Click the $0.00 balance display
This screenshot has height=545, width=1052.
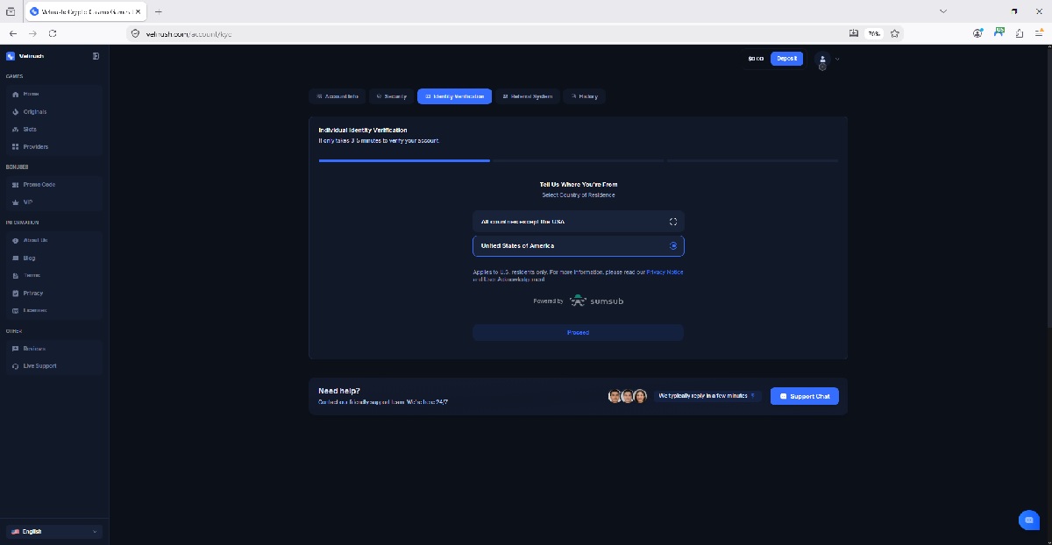pos(756,59)
